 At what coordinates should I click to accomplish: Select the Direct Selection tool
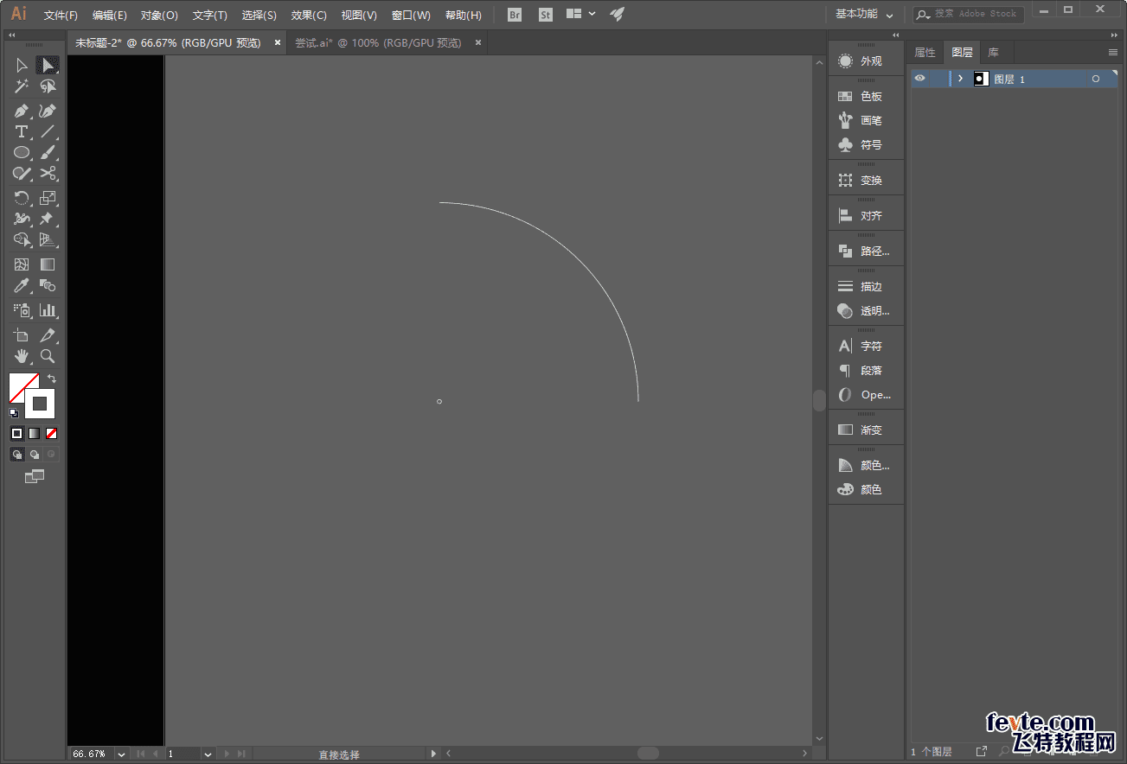click(48, 66)
